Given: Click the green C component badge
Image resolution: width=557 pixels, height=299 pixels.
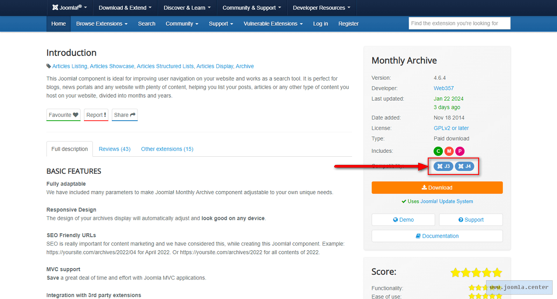Looking at the screenshot, I should point(438,151).
